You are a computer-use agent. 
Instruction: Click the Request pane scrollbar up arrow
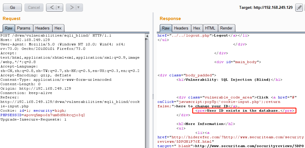tap(147, 35)
